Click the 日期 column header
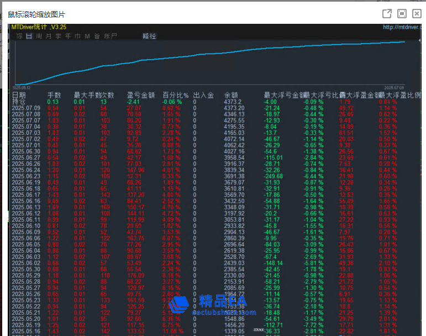The image size is (426, 336). (x=19, y=95)
